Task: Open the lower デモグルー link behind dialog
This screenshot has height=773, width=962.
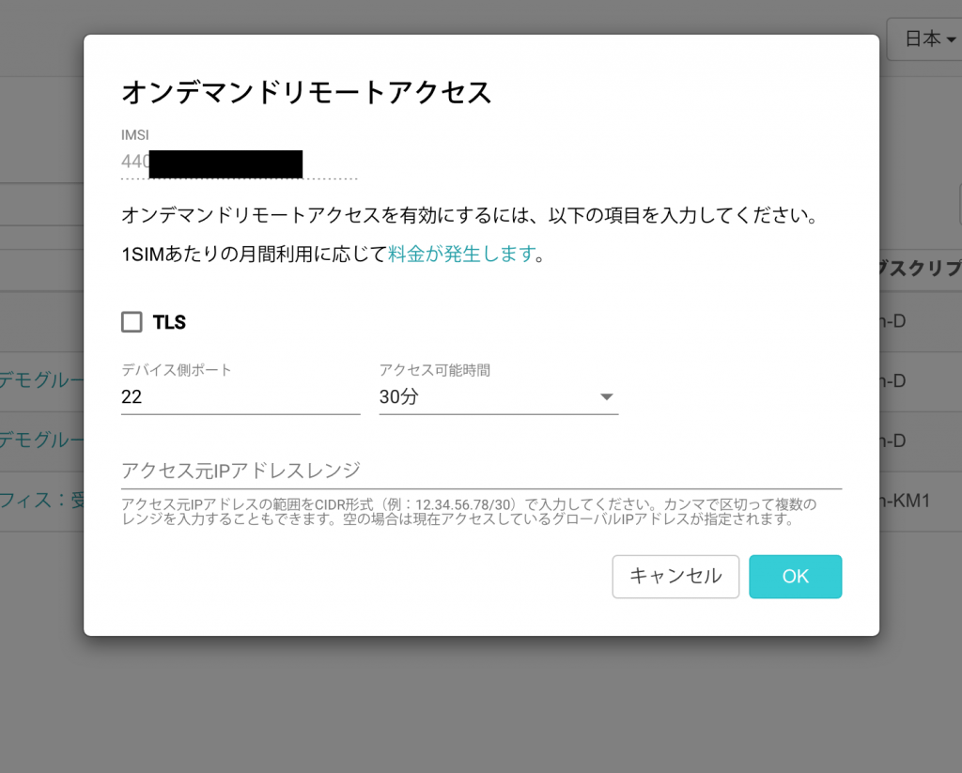Action: [x=41, y=440]
